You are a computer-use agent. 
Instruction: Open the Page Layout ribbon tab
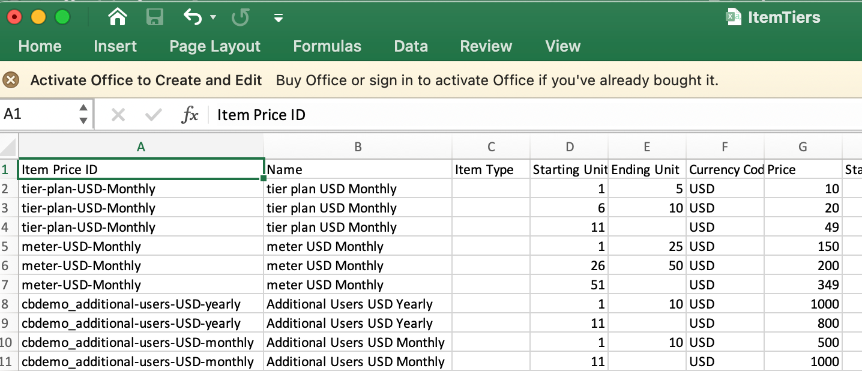(215, 46)
